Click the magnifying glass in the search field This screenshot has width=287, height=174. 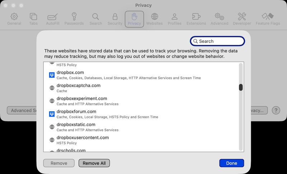click(x=195, y=41)
